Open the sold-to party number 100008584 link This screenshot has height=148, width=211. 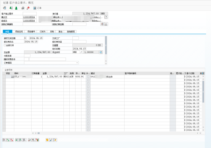tap(29, 17)
